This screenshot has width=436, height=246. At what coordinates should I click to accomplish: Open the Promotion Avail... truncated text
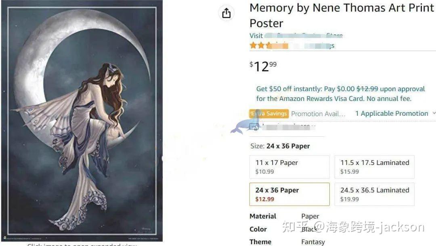(x=319, y=114)
